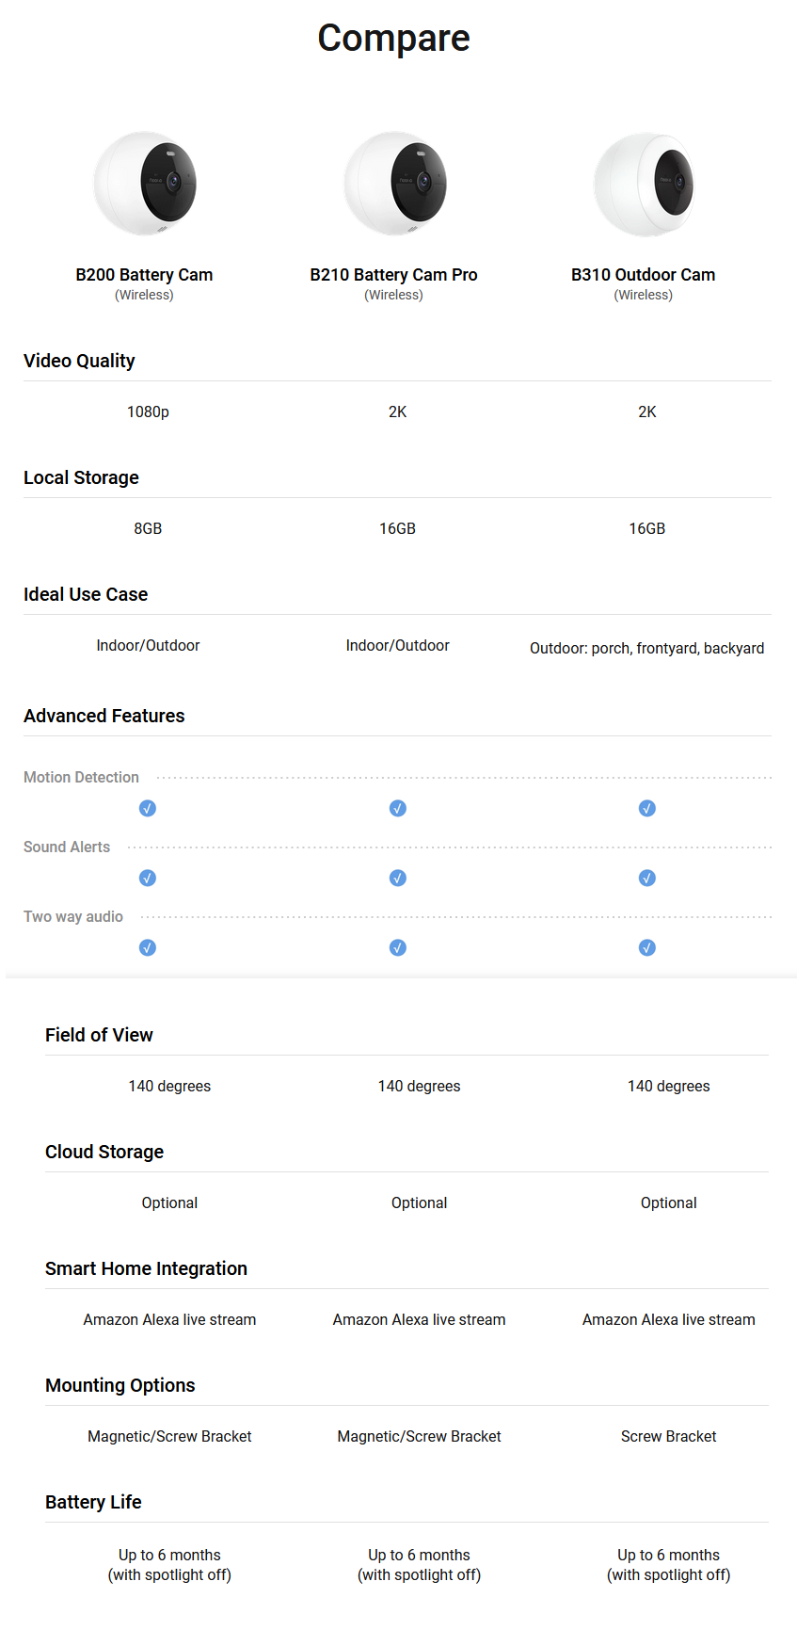This screenshot has height=1646, width=797.
Task: Click the Compare page heading
Action: (393, 39)
